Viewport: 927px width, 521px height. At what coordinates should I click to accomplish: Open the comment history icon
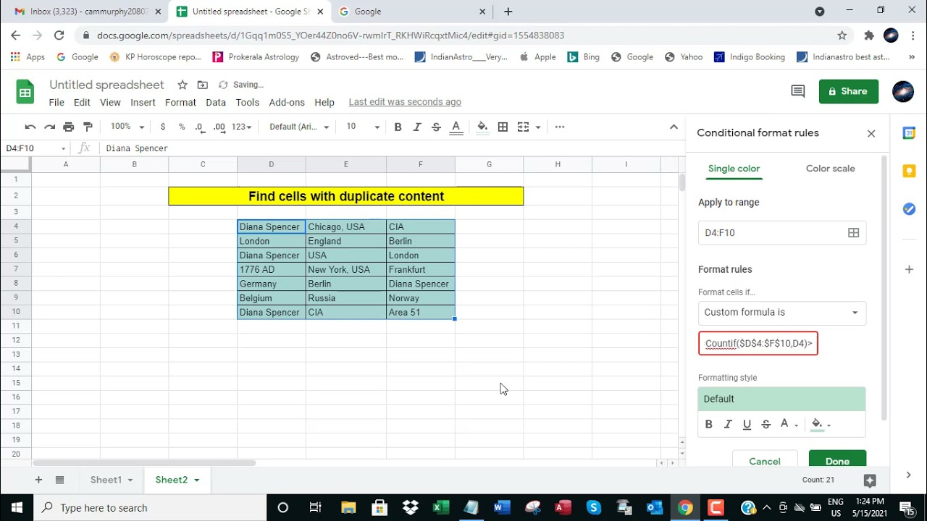pyautogui.click(x=798, y=91)
